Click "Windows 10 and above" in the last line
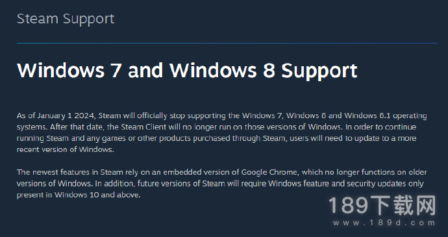Image resolution: width=448 pixels, height=237 pixels. click(x=97, y=195)
